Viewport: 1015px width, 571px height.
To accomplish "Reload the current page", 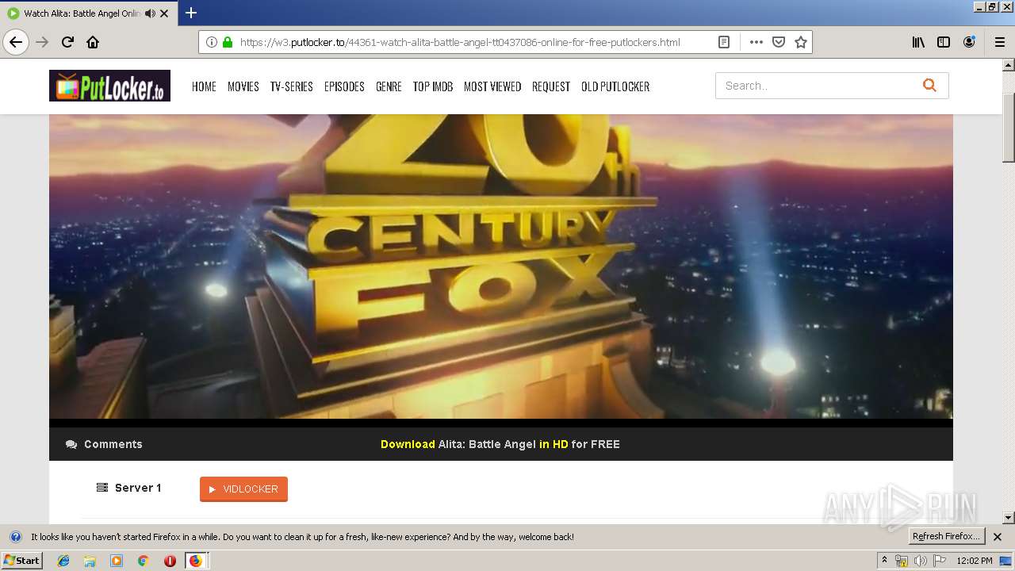I will 67,42.
